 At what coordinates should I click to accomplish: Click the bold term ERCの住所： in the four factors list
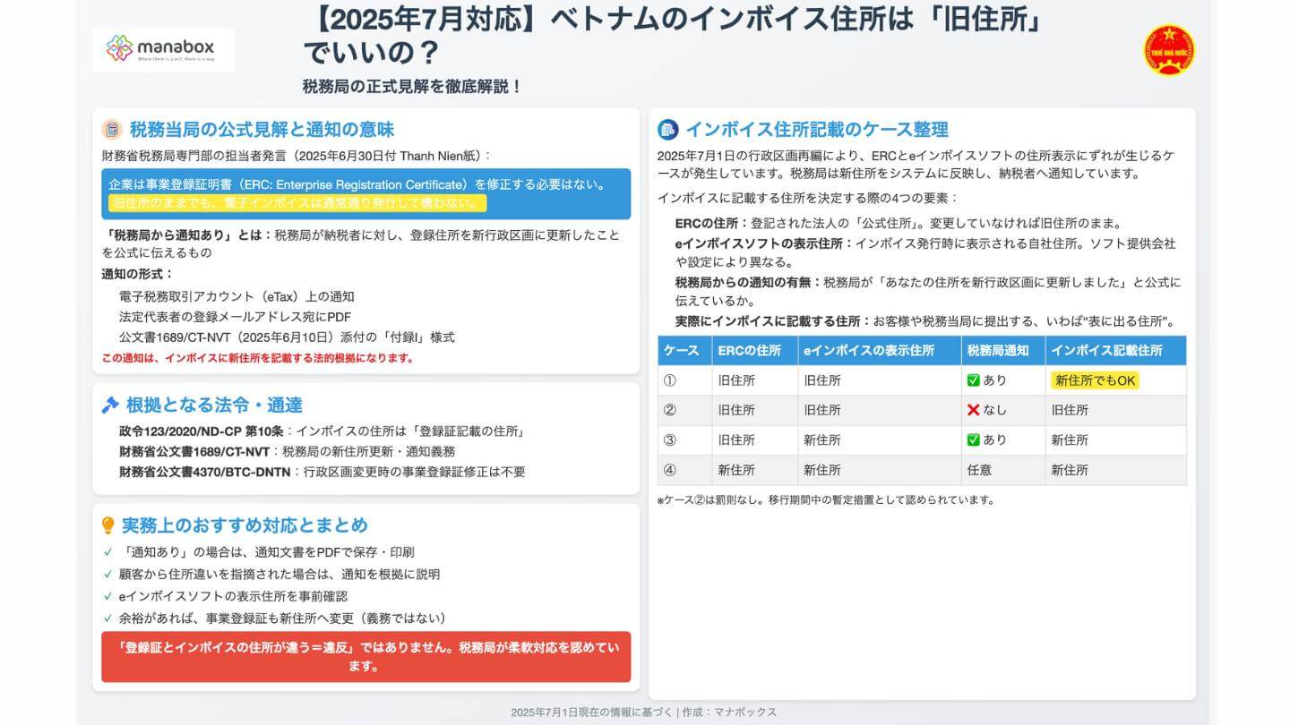(713, 223)
